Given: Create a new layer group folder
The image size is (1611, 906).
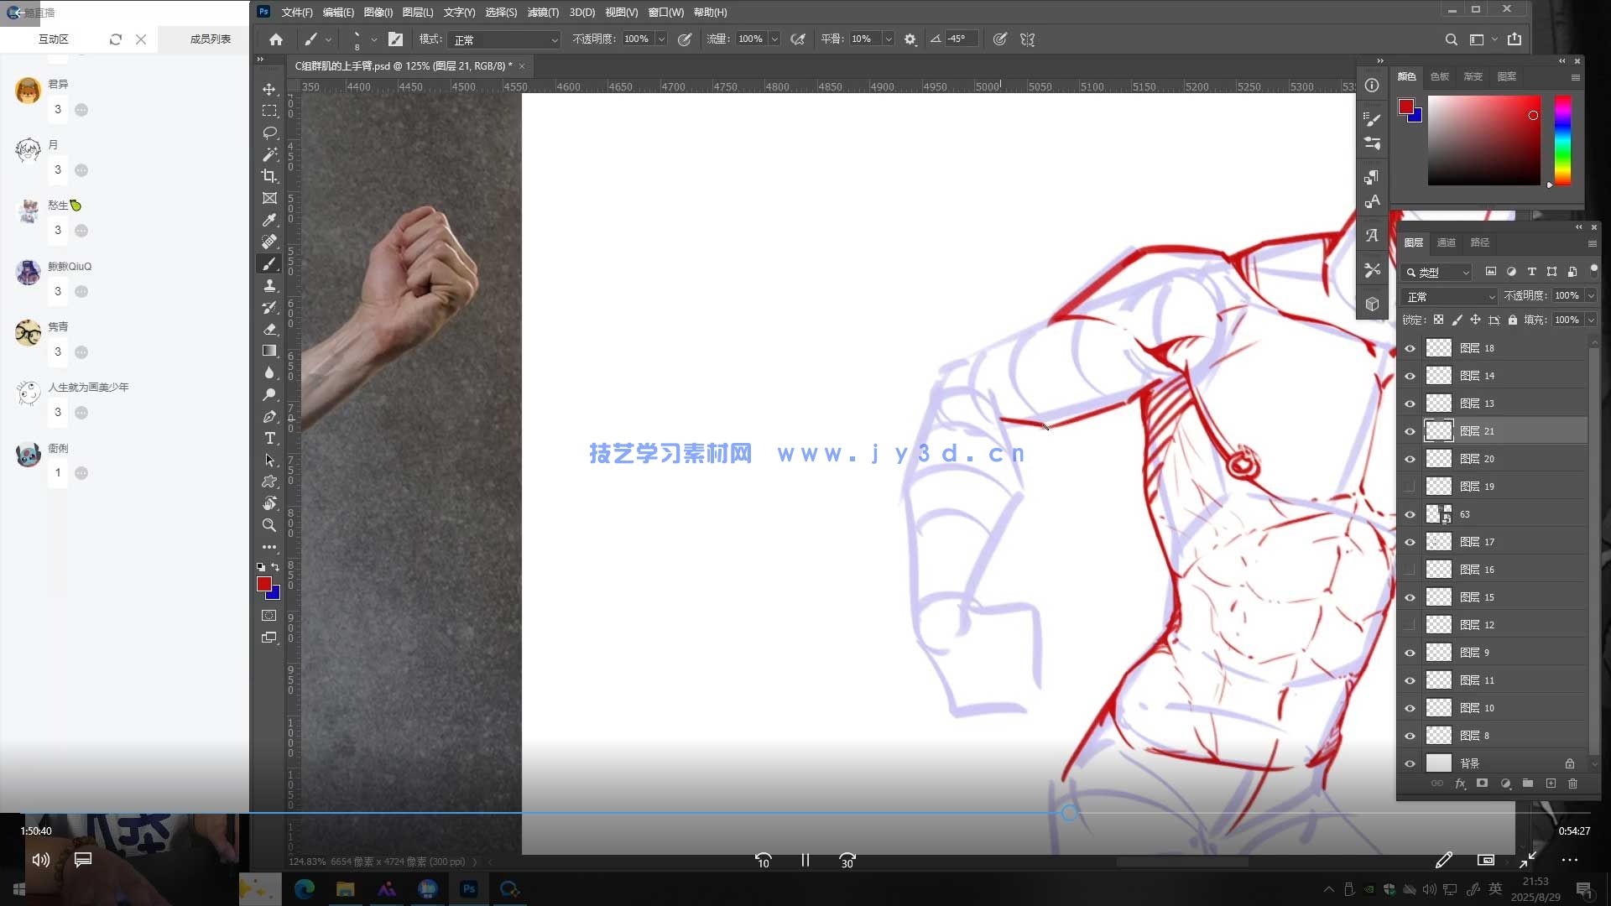Looking at the screenshot, I should 1528,784.
